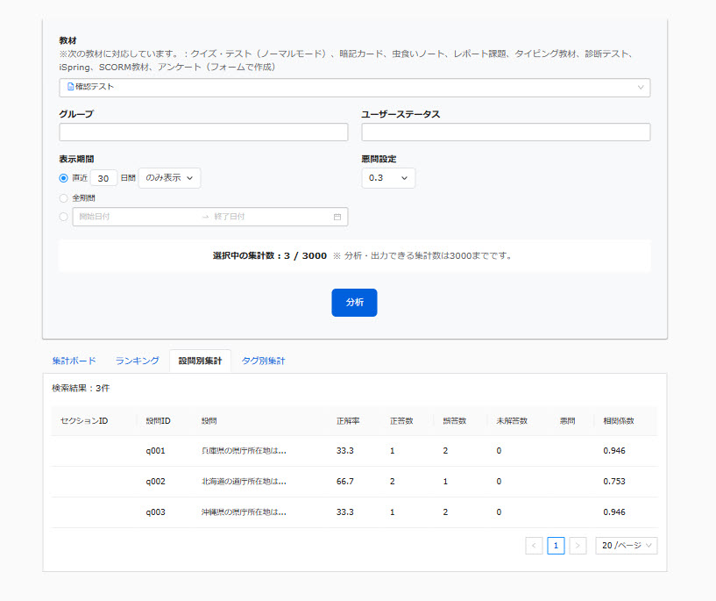Click the 兵庫県 question text in q001 row
This screenshot has height=601, width=716.
(x=244, y=451)
